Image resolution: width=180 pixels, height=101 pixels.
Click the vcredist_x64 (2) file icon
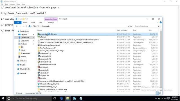pyautogui.click(x=39, y=54)
